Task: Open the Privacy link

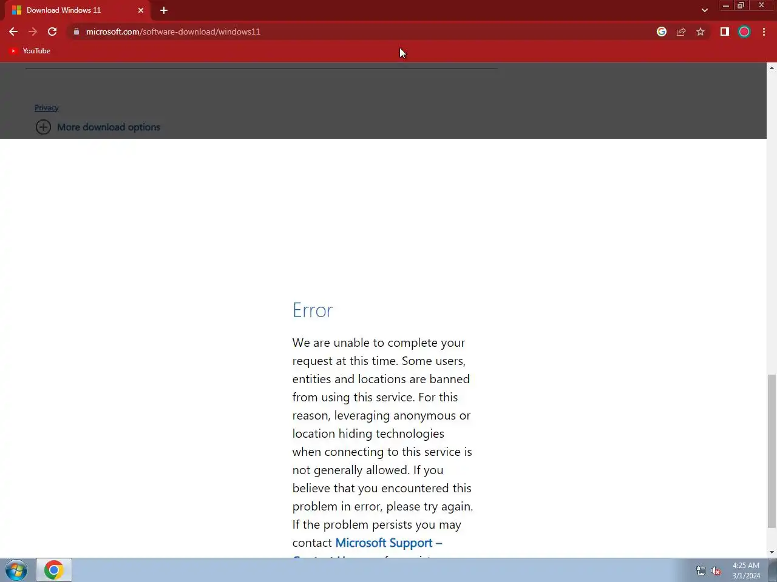Action: [x=47, y=108]
